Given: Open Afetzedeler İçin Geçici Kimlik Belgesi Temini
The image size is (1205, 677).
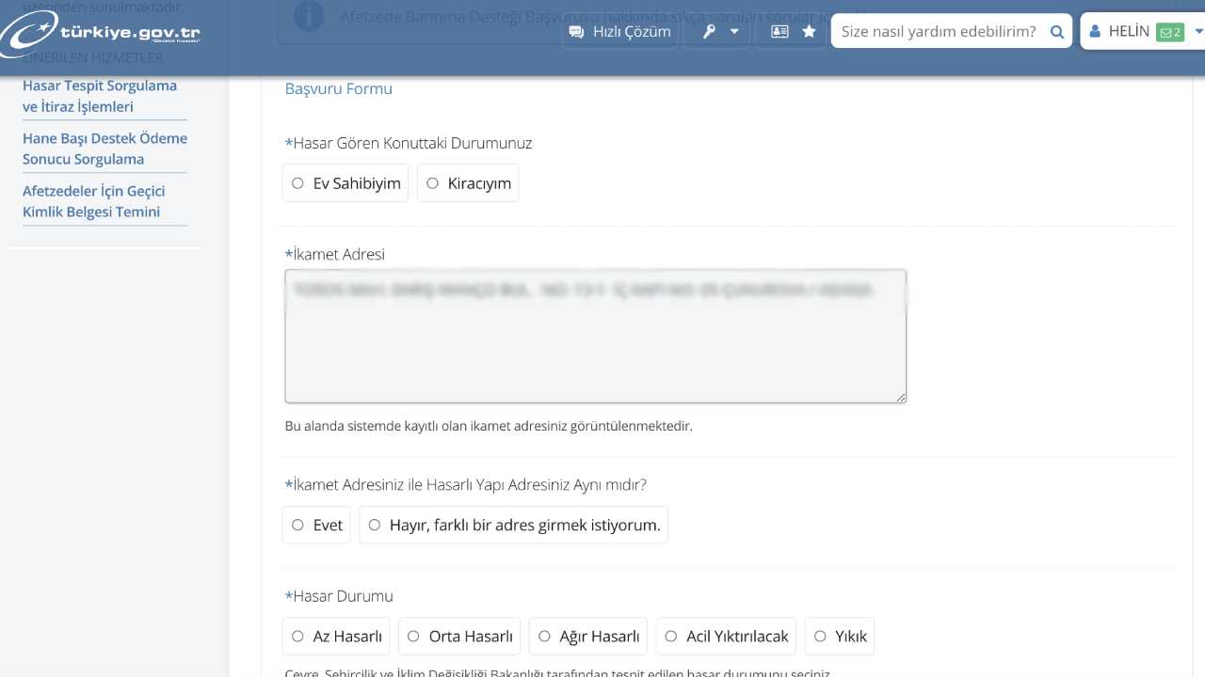Looking at the screenshot, I should pyautogui.click(x=93, y=200).
